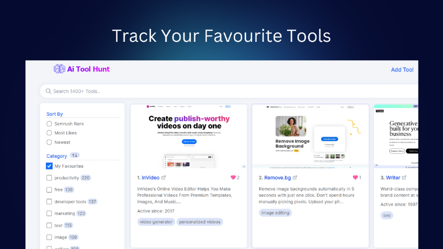This screenshot has height=249, width=443.
Task: Click the productivity count badge 220
Action: click(86, 178)
